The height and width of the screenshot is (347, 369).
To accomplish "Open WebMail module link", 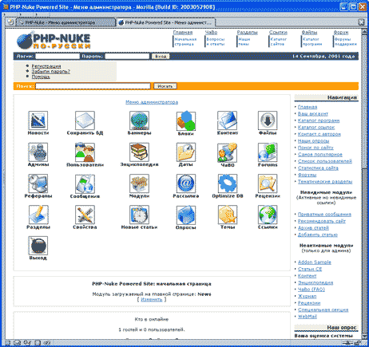I will [x=307, y=317].
